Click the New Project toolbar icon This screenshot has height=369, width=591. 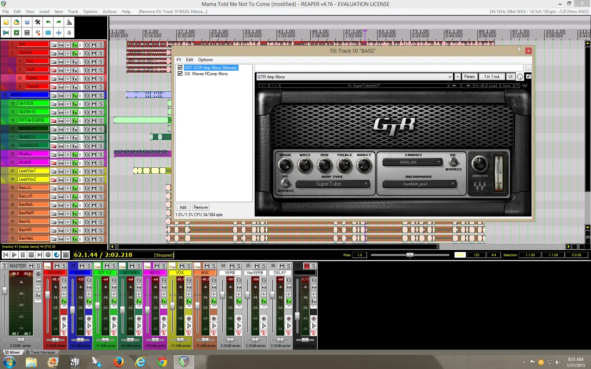(6, 22)
